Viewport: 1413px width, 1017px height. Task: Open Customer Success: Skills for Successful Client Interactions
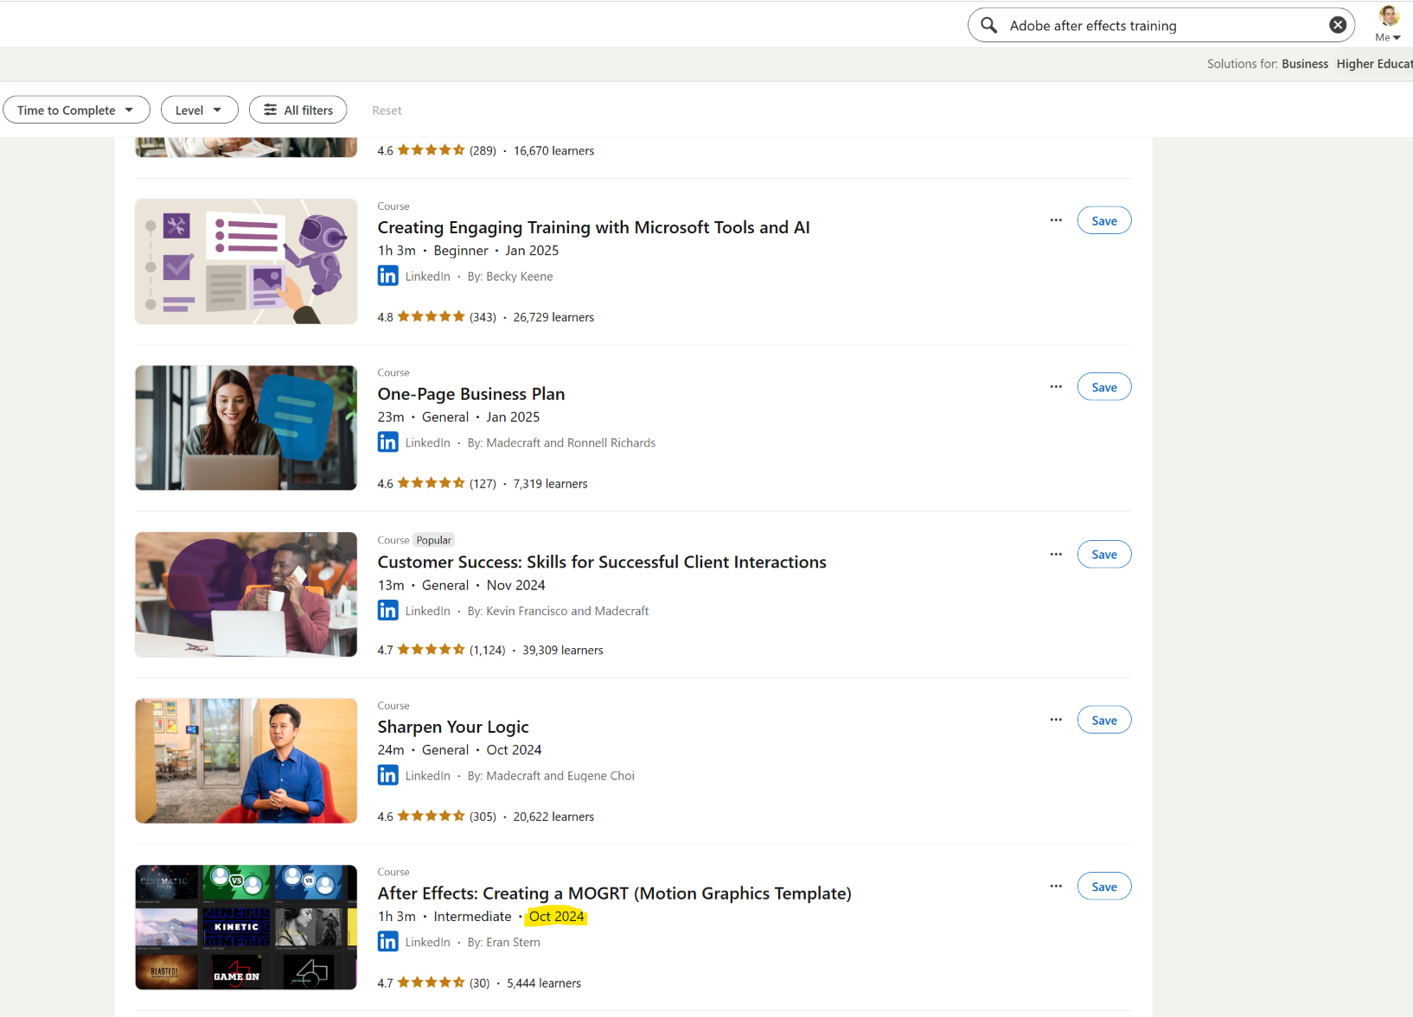point(602,562)
